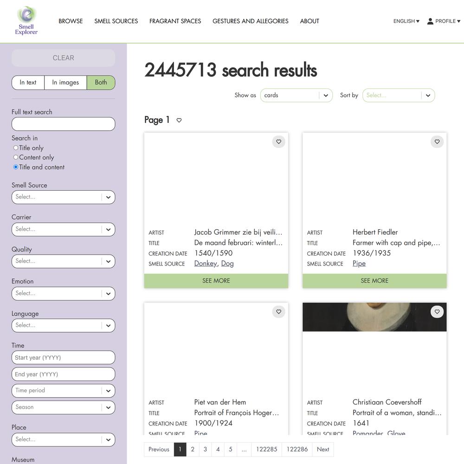Click the creation date '1540/1590'
464x464 pixels.
[x=213, y=253]
